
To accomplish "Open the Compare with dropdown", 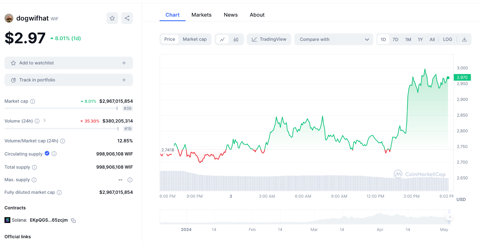I will [334, 39].
